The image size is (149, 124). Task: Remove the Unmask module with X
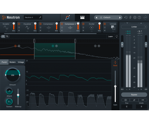(105, 30)
